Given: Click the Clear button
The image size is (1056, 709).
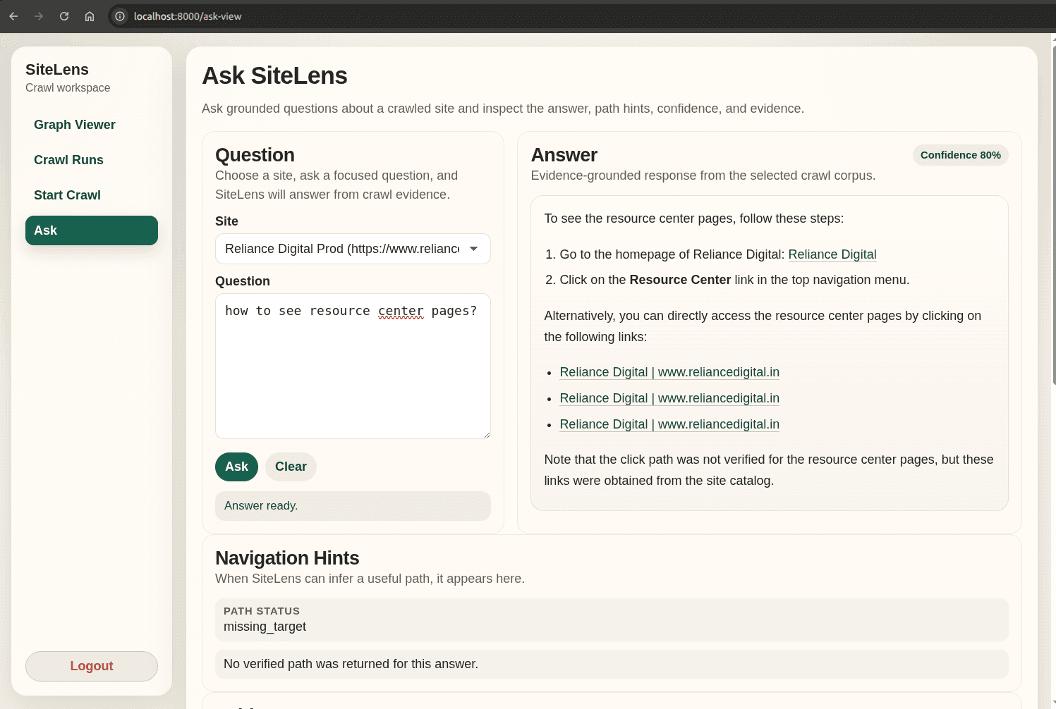Looking at the screenshot, I should tap(291, 467).
